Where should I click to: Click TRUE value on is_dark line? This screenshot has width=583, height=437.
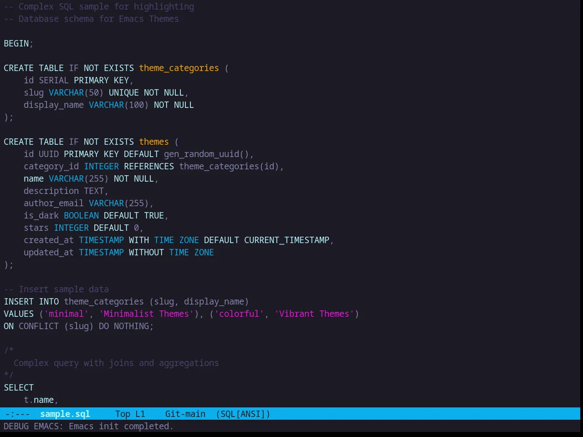(x=154, y=215)
